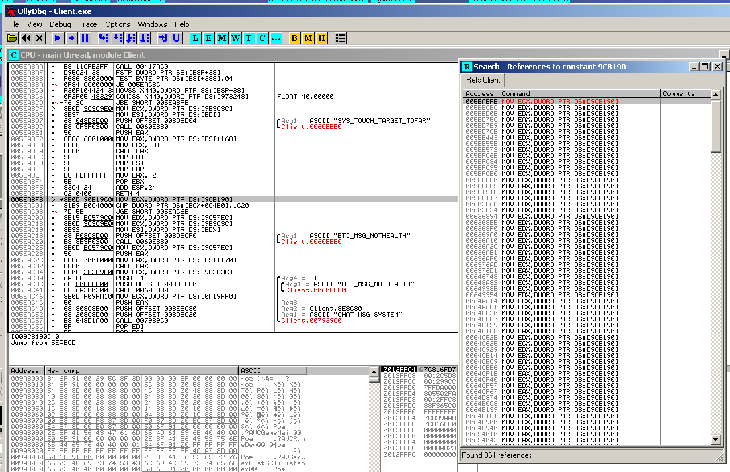730x472 pixels.
Task: Click the Step over toolbar icon
Action: [117, 38]
